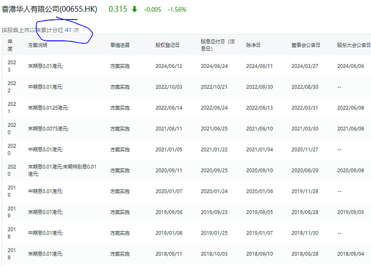371x266 pixels.
Task: Click board announcement date 2021/03/30
Action: pyautogui.click(x=305, y=129)
